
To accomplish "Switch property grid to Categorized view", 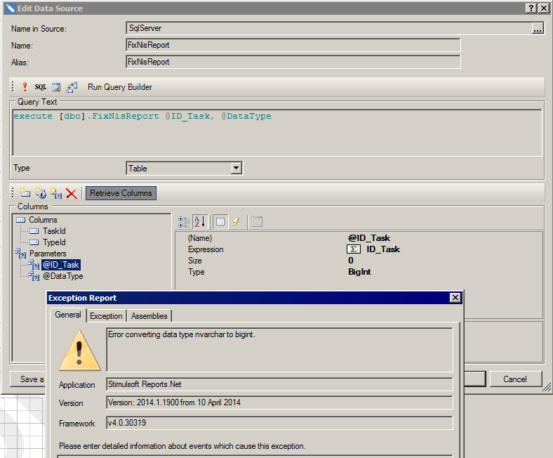I will point(184,222).
